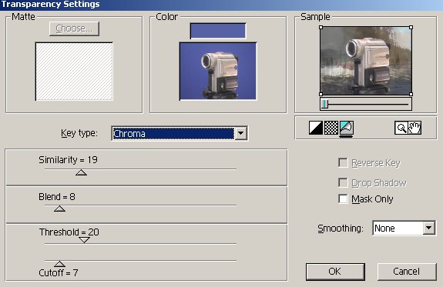This screenshot has height=287, width=443.
Task: Click top-right handle of Sample preview
Action: [x=411, y=28]
